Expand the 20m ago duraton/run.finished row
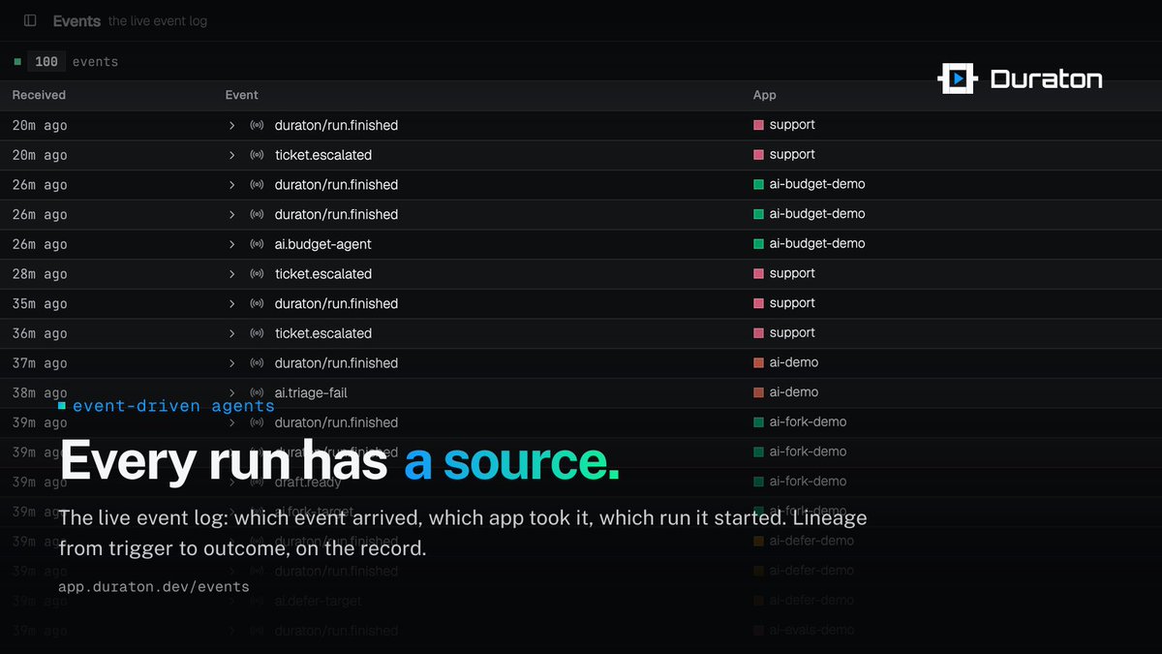Viewport: 1162px width, 654px height. pyautogui.click(x=232, y=125)
